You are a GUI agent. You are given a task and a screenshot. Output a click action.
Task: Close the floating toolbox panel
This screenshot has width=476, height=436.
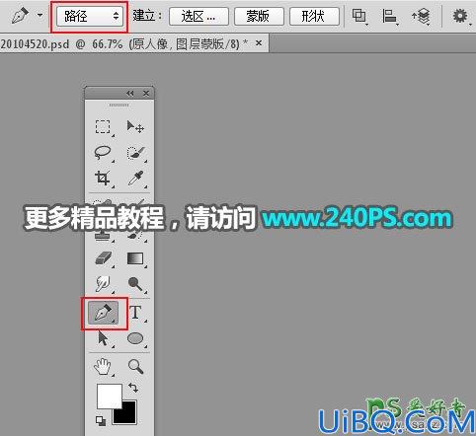pos(146,94)
